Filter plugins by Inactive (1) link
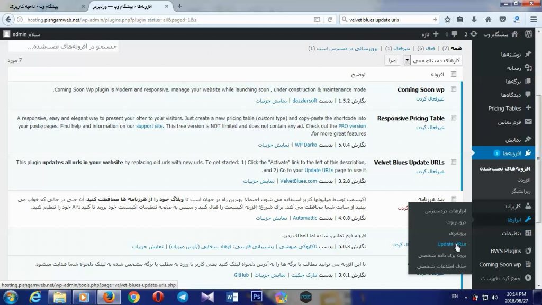Viewport: 542px width, 305px height. [x=398, y=48]
